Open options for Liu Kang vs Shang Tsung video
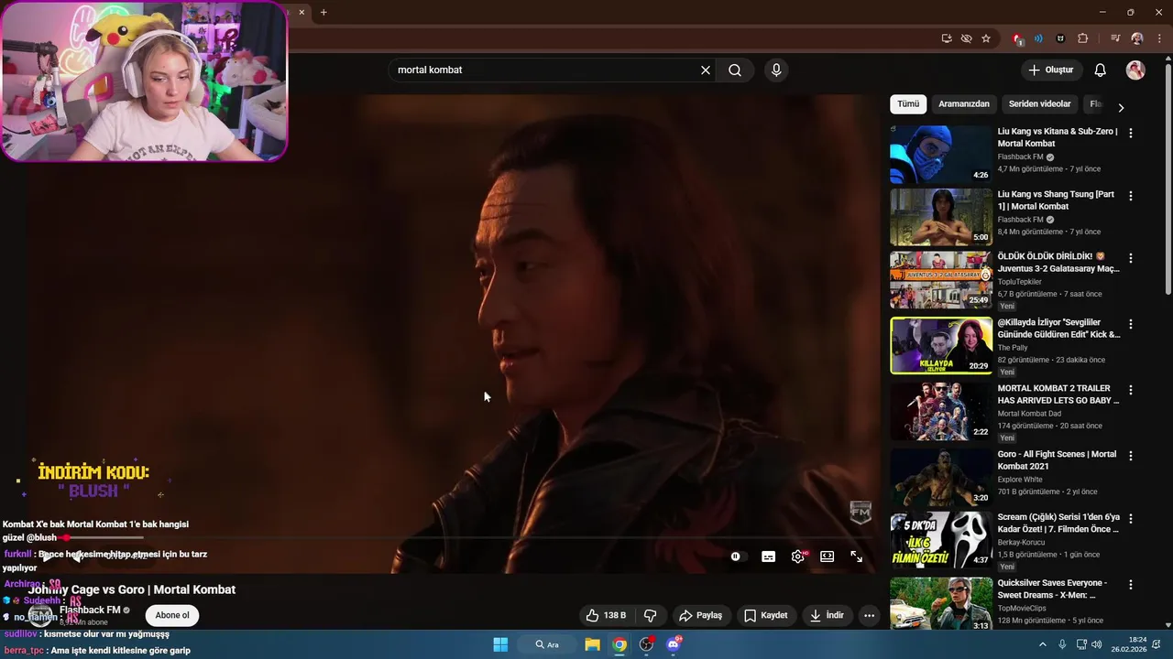The height and width of the screenshot is (659, 1173). click(x=1130, y=196)
